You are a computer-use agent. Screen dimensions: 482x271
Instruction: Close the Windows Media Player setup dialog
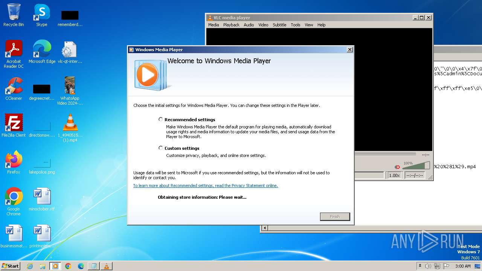click(x=349, y=49)
